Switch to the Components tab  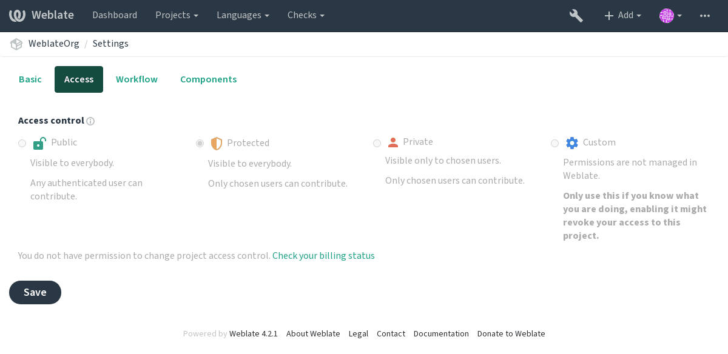209,79
